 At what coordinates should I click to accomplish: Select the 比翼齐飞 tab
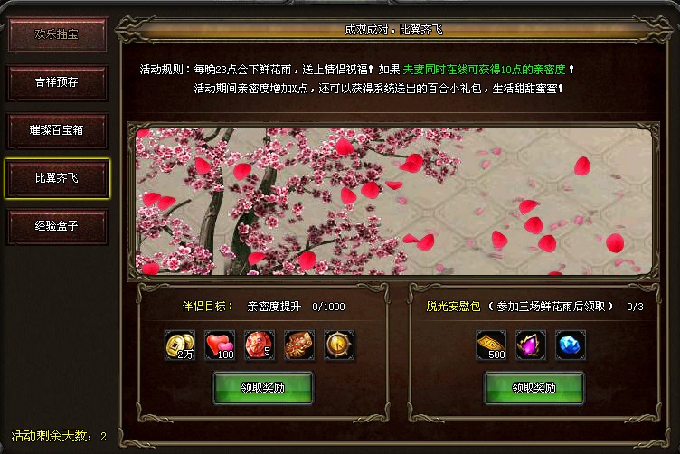(57, 178)
